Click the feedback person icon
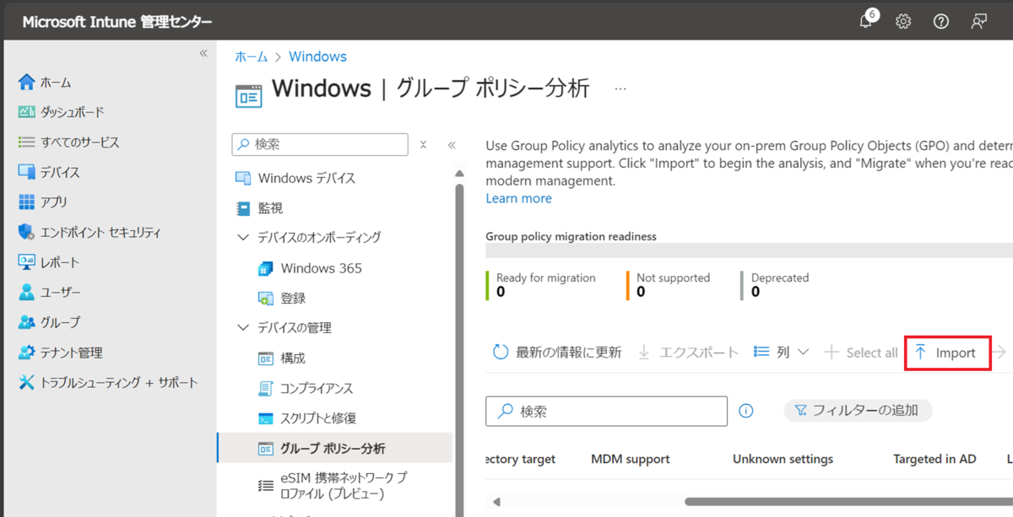Screen dimensions: 1013x517 979,22
